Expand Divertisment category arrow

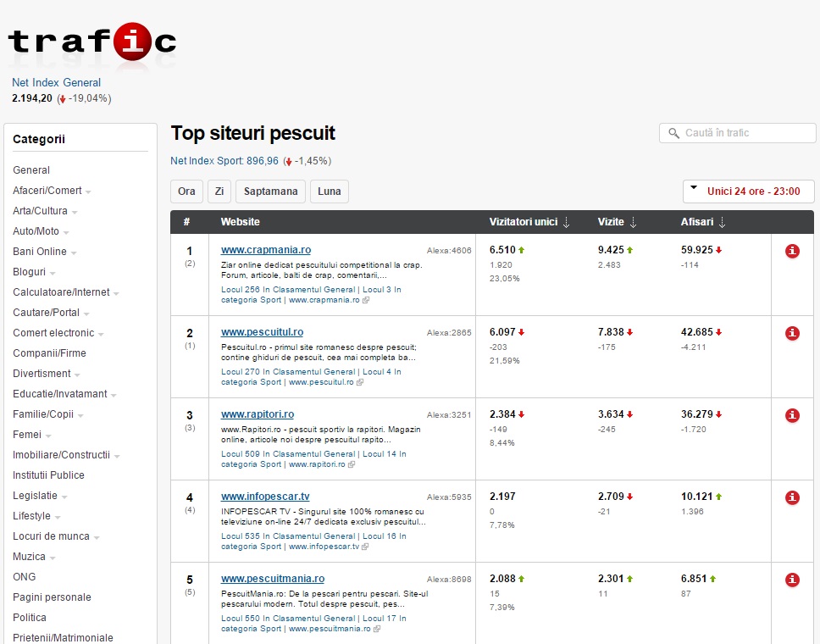click(77, 375)
